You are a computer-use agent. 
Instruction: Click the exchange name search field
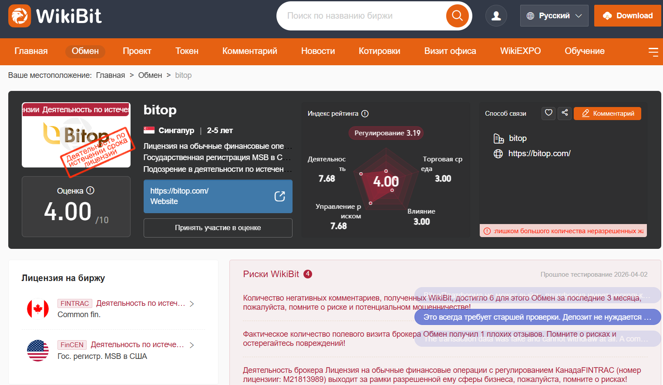[361, 16]
